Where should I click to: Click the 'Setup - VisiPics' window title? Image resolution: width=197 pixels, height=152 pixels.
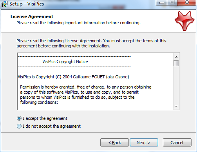[x=27, y=4]
